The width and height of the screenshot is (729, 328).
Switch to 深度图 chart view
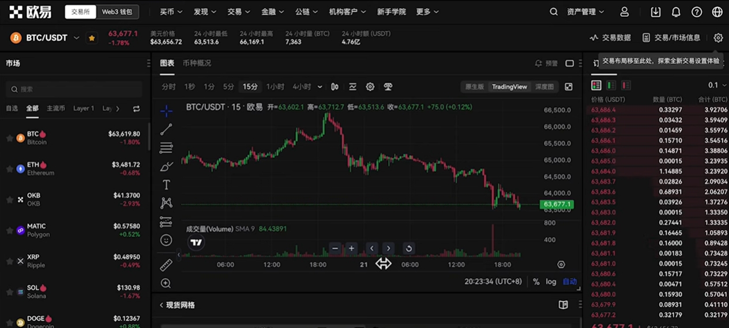pos(544,86)
